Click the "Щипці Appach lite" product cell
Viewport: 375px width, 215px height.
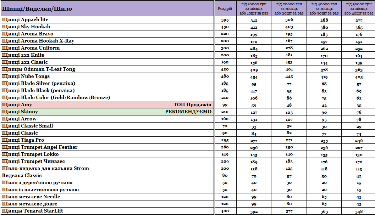click(25, 20)
